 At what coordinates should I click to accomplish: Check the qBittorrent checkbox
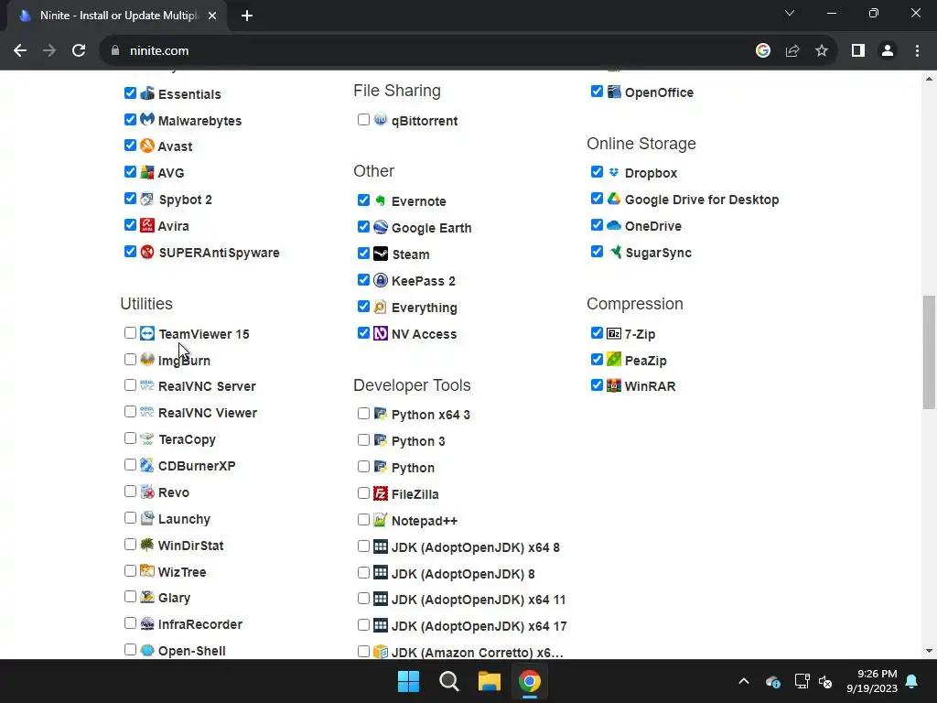(x=363, y=119)
